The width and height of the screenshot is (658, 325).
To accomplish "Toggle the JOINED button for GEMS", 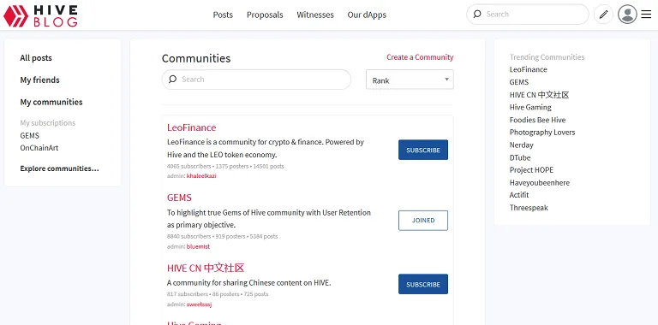I will 423,221.
